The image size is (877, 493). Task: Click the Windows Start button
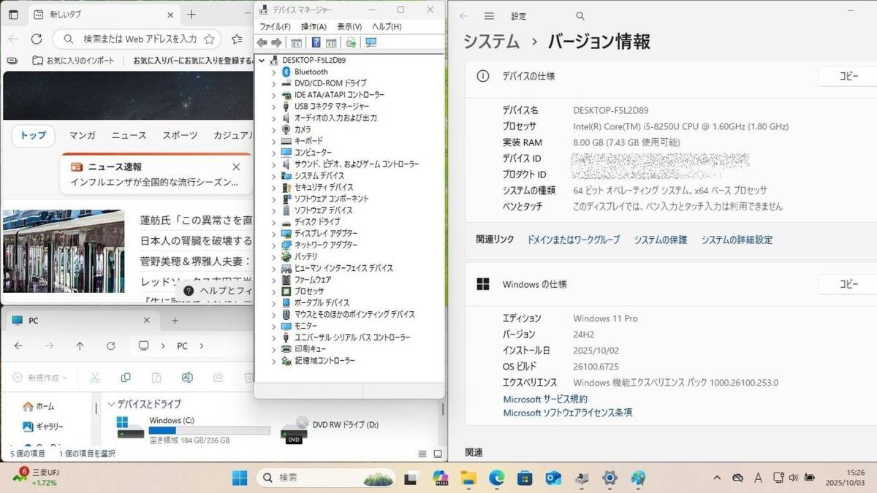pos(240,478)
